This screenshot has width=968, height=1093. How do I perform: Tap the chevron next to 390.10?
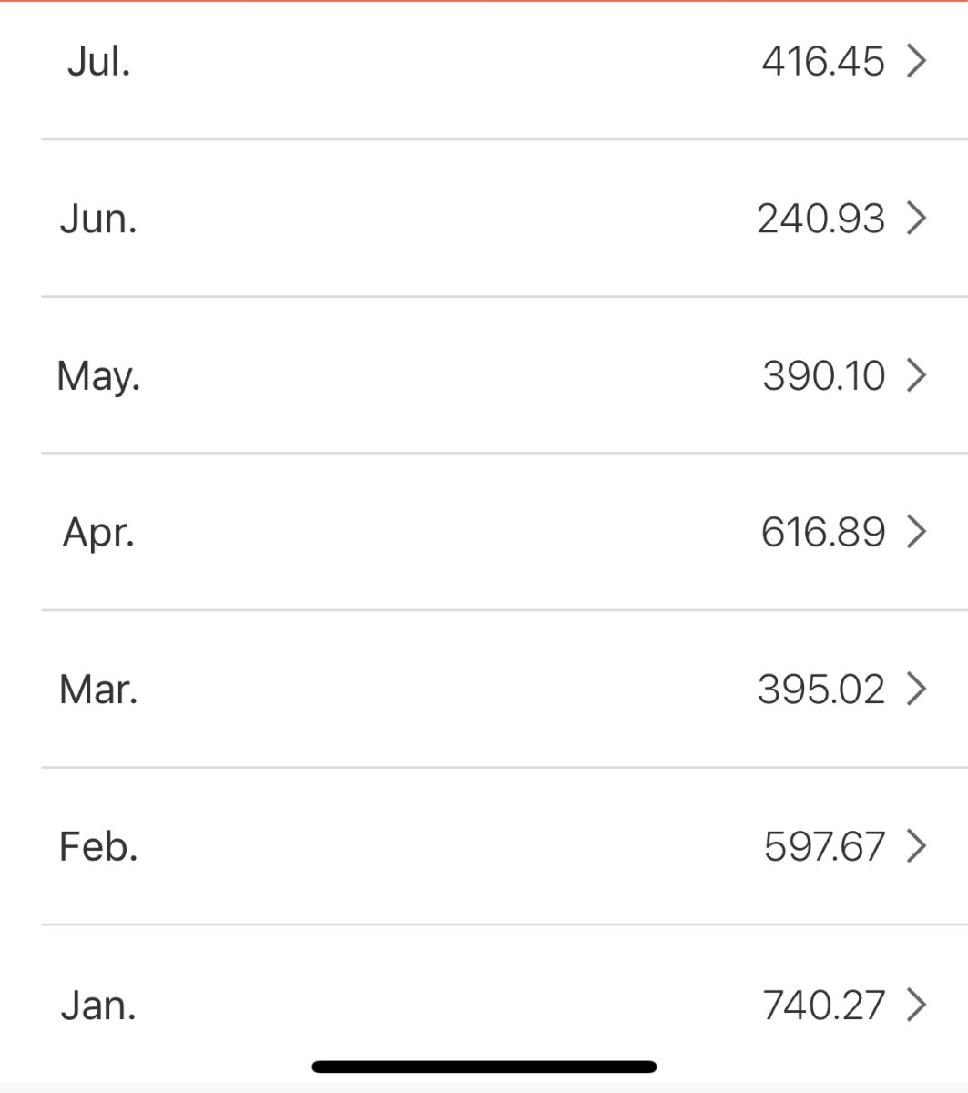tap(917, 374)
